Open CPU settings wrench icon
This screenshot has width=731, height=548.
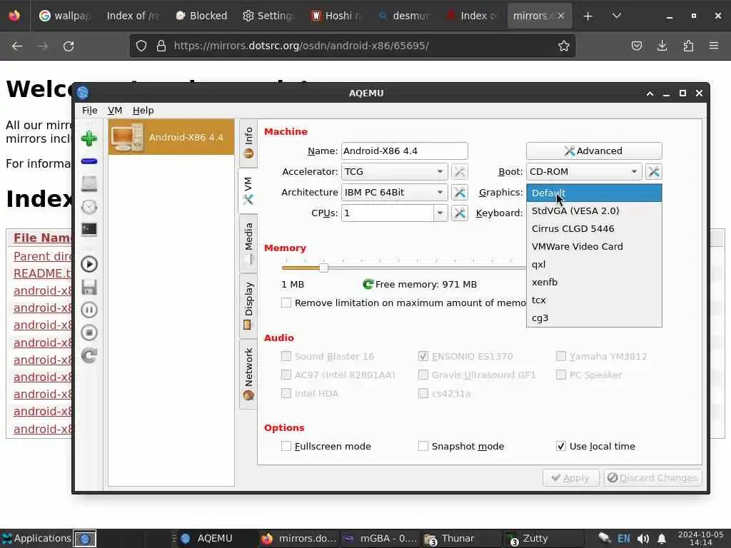click(x=459, y=213)
